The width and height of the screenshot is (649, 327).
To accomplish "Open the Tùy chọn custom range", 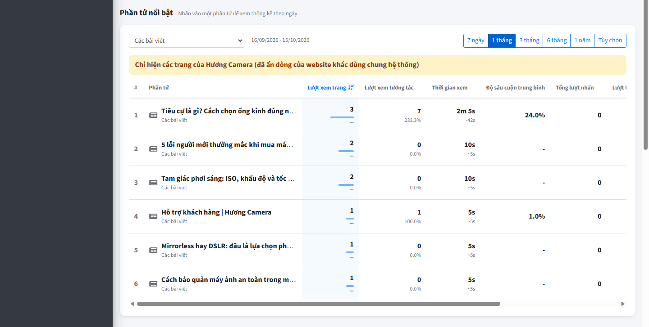I will coord(610,40).
